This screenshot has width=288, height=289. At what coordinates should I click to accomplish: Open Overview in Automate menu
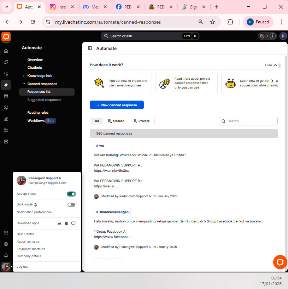click(35, 60)
